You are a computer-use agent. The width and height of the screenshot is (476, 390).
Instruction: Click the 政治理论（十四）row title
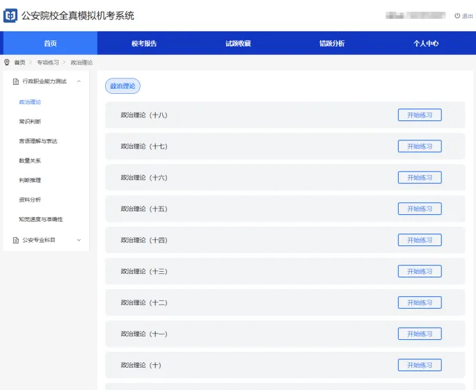(144, 240)
